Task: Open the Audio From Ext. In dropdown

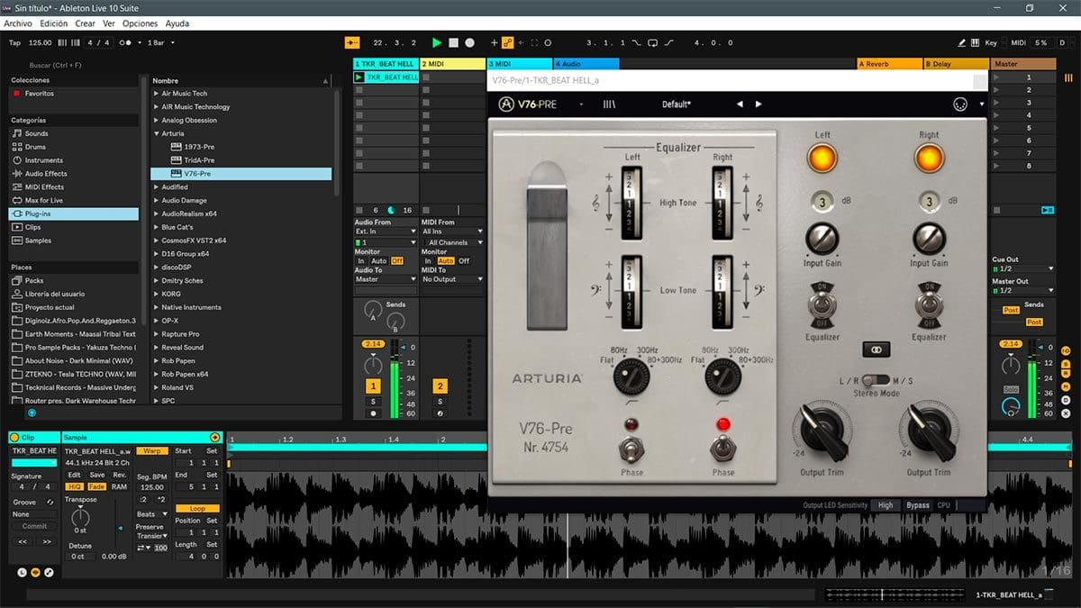Action: pyautogui.click(x=385, y=231)
